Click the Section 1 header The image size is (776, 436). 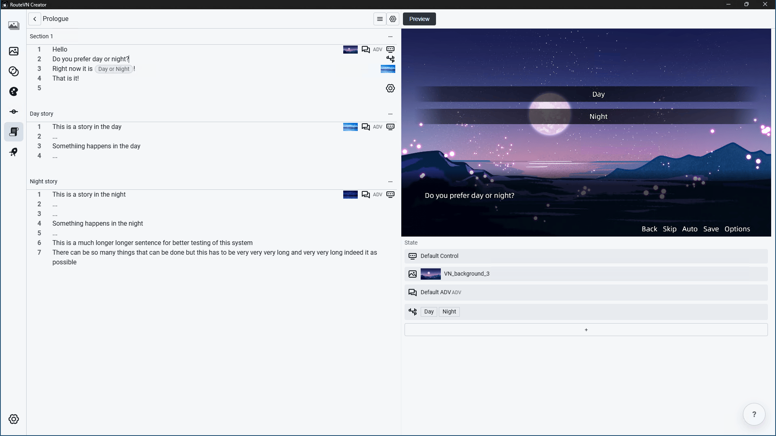click(42, 36)
